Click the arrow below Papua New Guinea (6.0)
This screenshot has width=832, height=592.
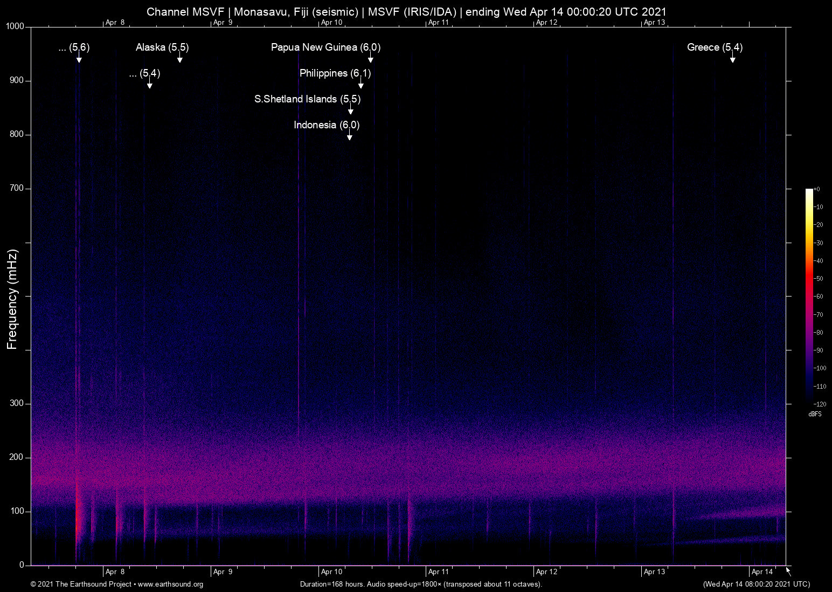(370, 58)
